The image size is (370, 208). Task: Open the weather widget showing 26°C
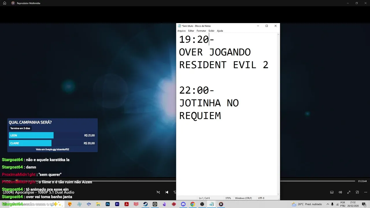point(307,204)
